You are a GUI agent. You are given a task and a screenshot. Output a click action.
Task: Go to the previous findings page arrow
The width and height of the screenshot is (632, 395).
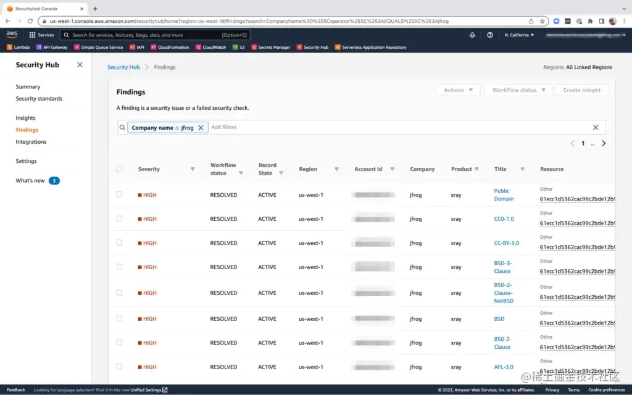click(572, 143)
